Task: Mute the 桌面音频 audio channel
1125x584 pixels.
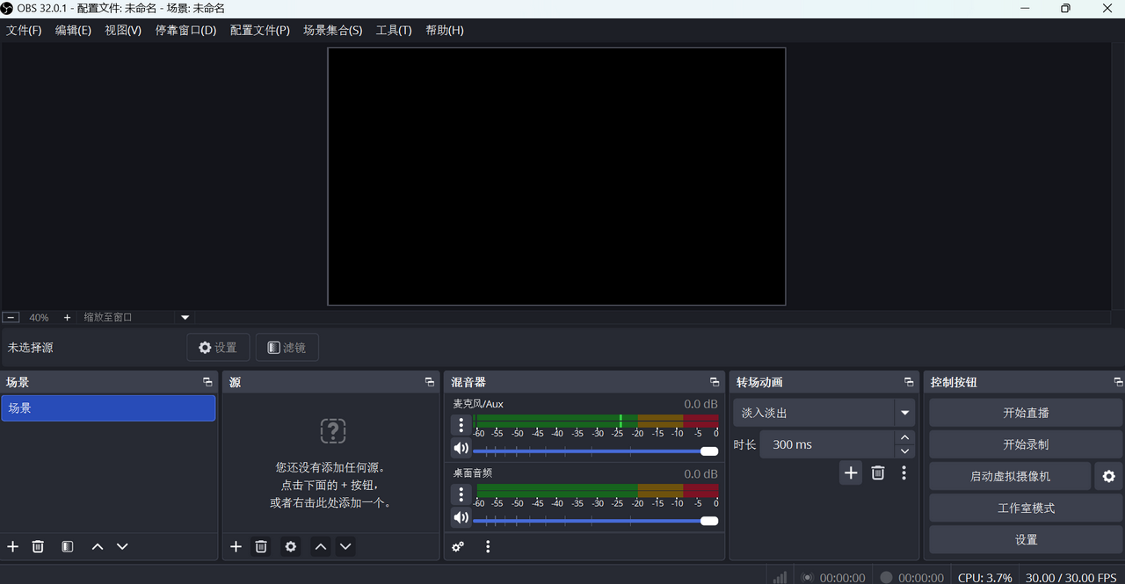Action: click(461, 517)
